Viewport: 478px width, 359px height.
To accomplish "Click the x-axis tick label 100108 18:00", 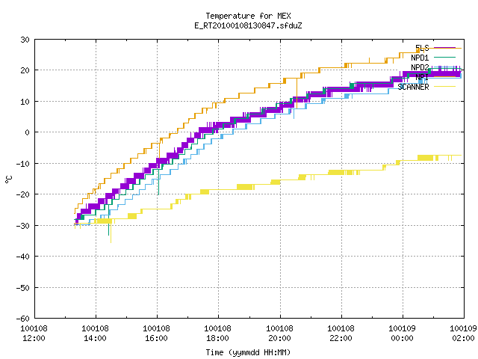I will [217, 334].
